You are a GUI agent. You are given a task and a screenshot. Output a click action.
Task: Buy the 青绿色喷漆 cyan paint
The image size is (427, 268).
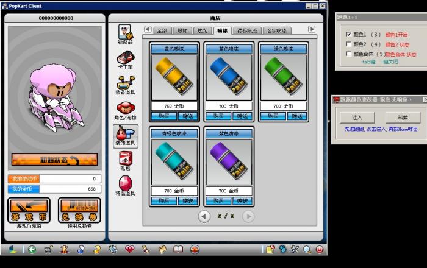164,200
